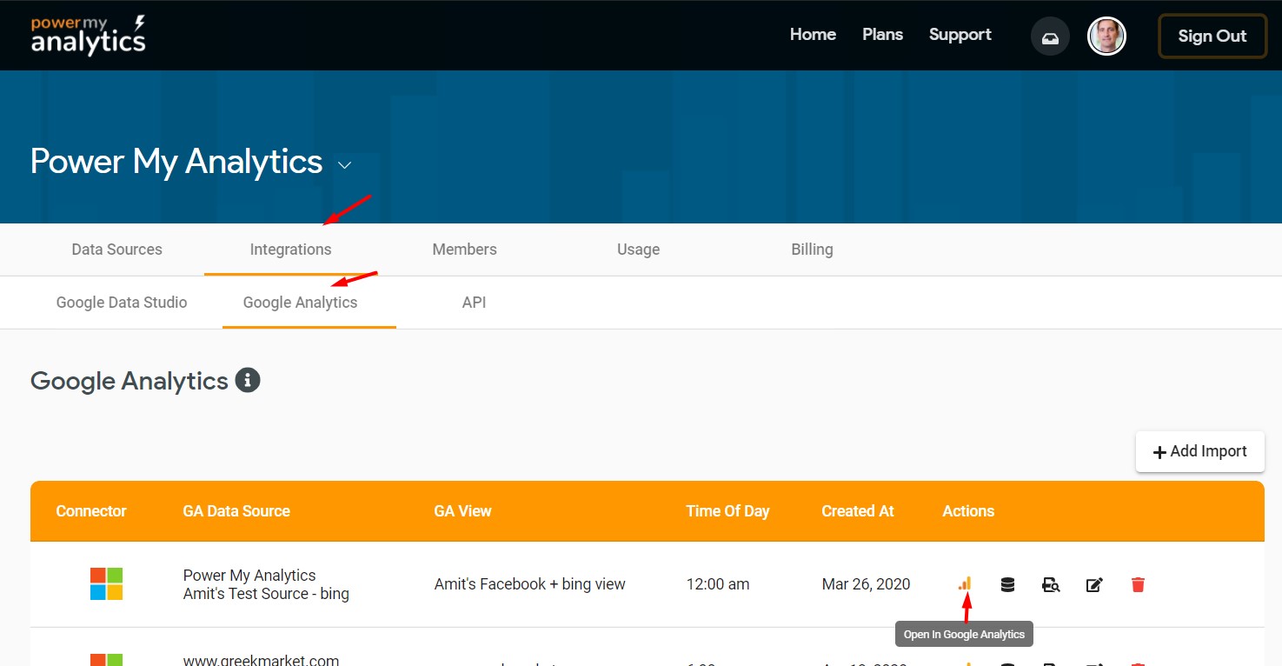This screenshot has width=1282, height=666.
Task: Click the info icon beside Google Analytics heading
Action: click(x=248, y=380)
